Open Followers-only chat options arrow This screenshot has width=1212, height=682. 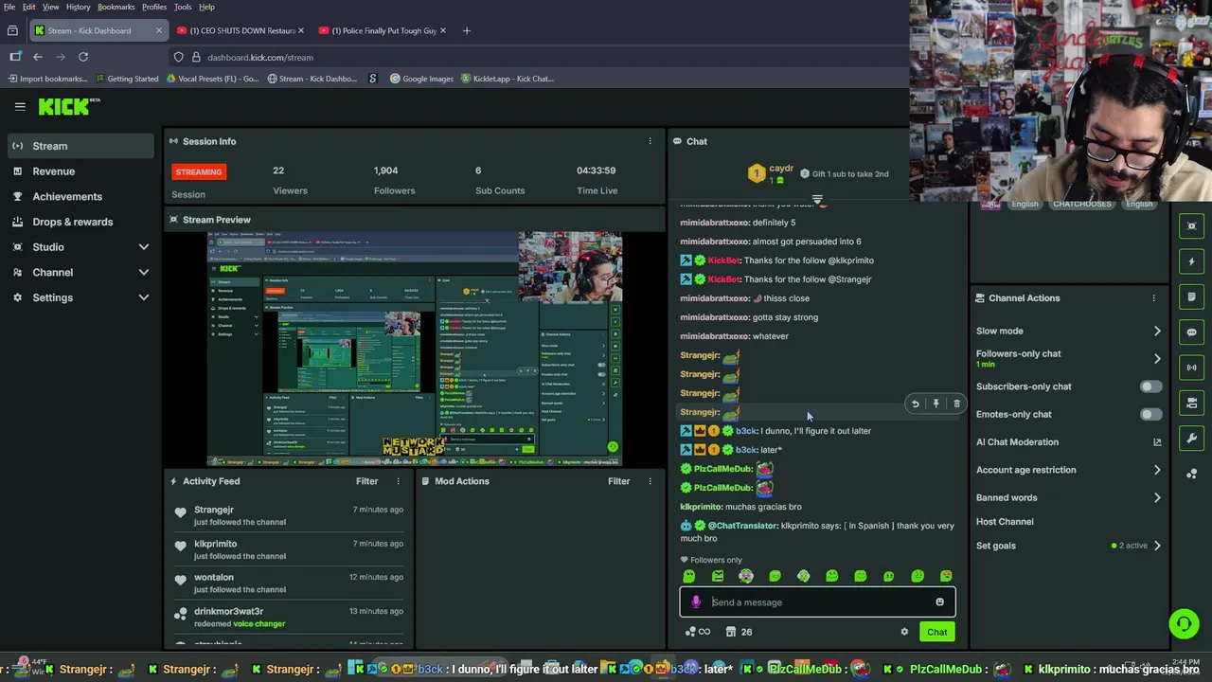(1157, 359)
